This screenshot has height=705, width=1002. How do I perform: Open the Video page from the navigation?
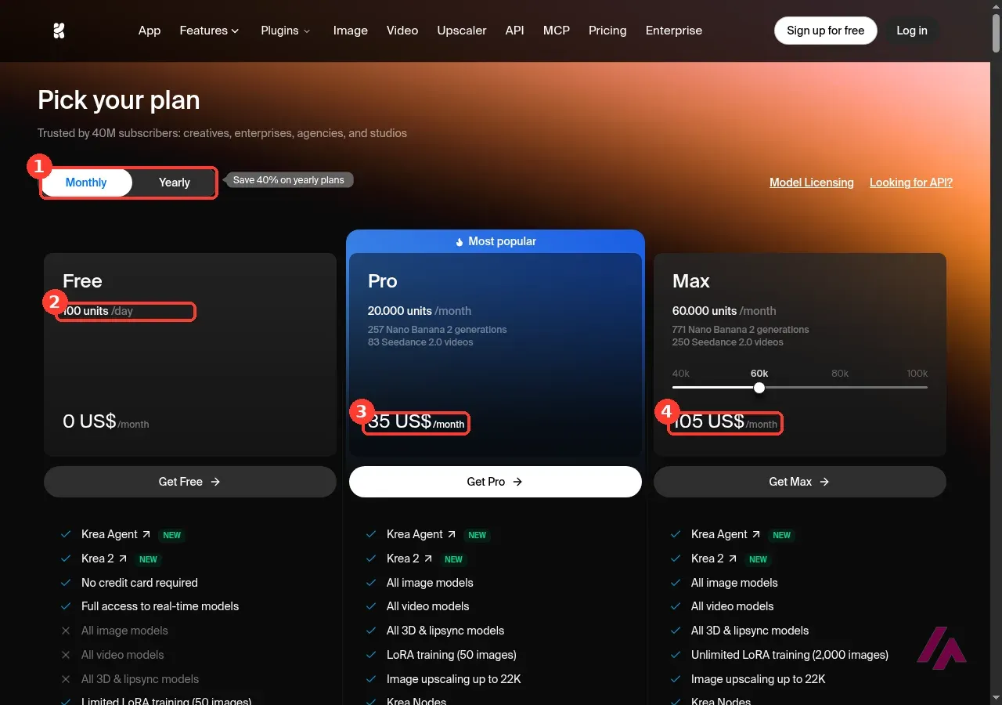tap(402, 31)
